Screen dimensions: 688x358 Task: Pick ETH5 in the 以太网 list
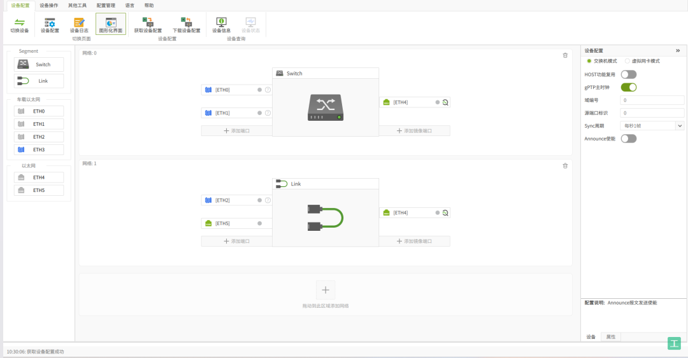coord(39,190)
